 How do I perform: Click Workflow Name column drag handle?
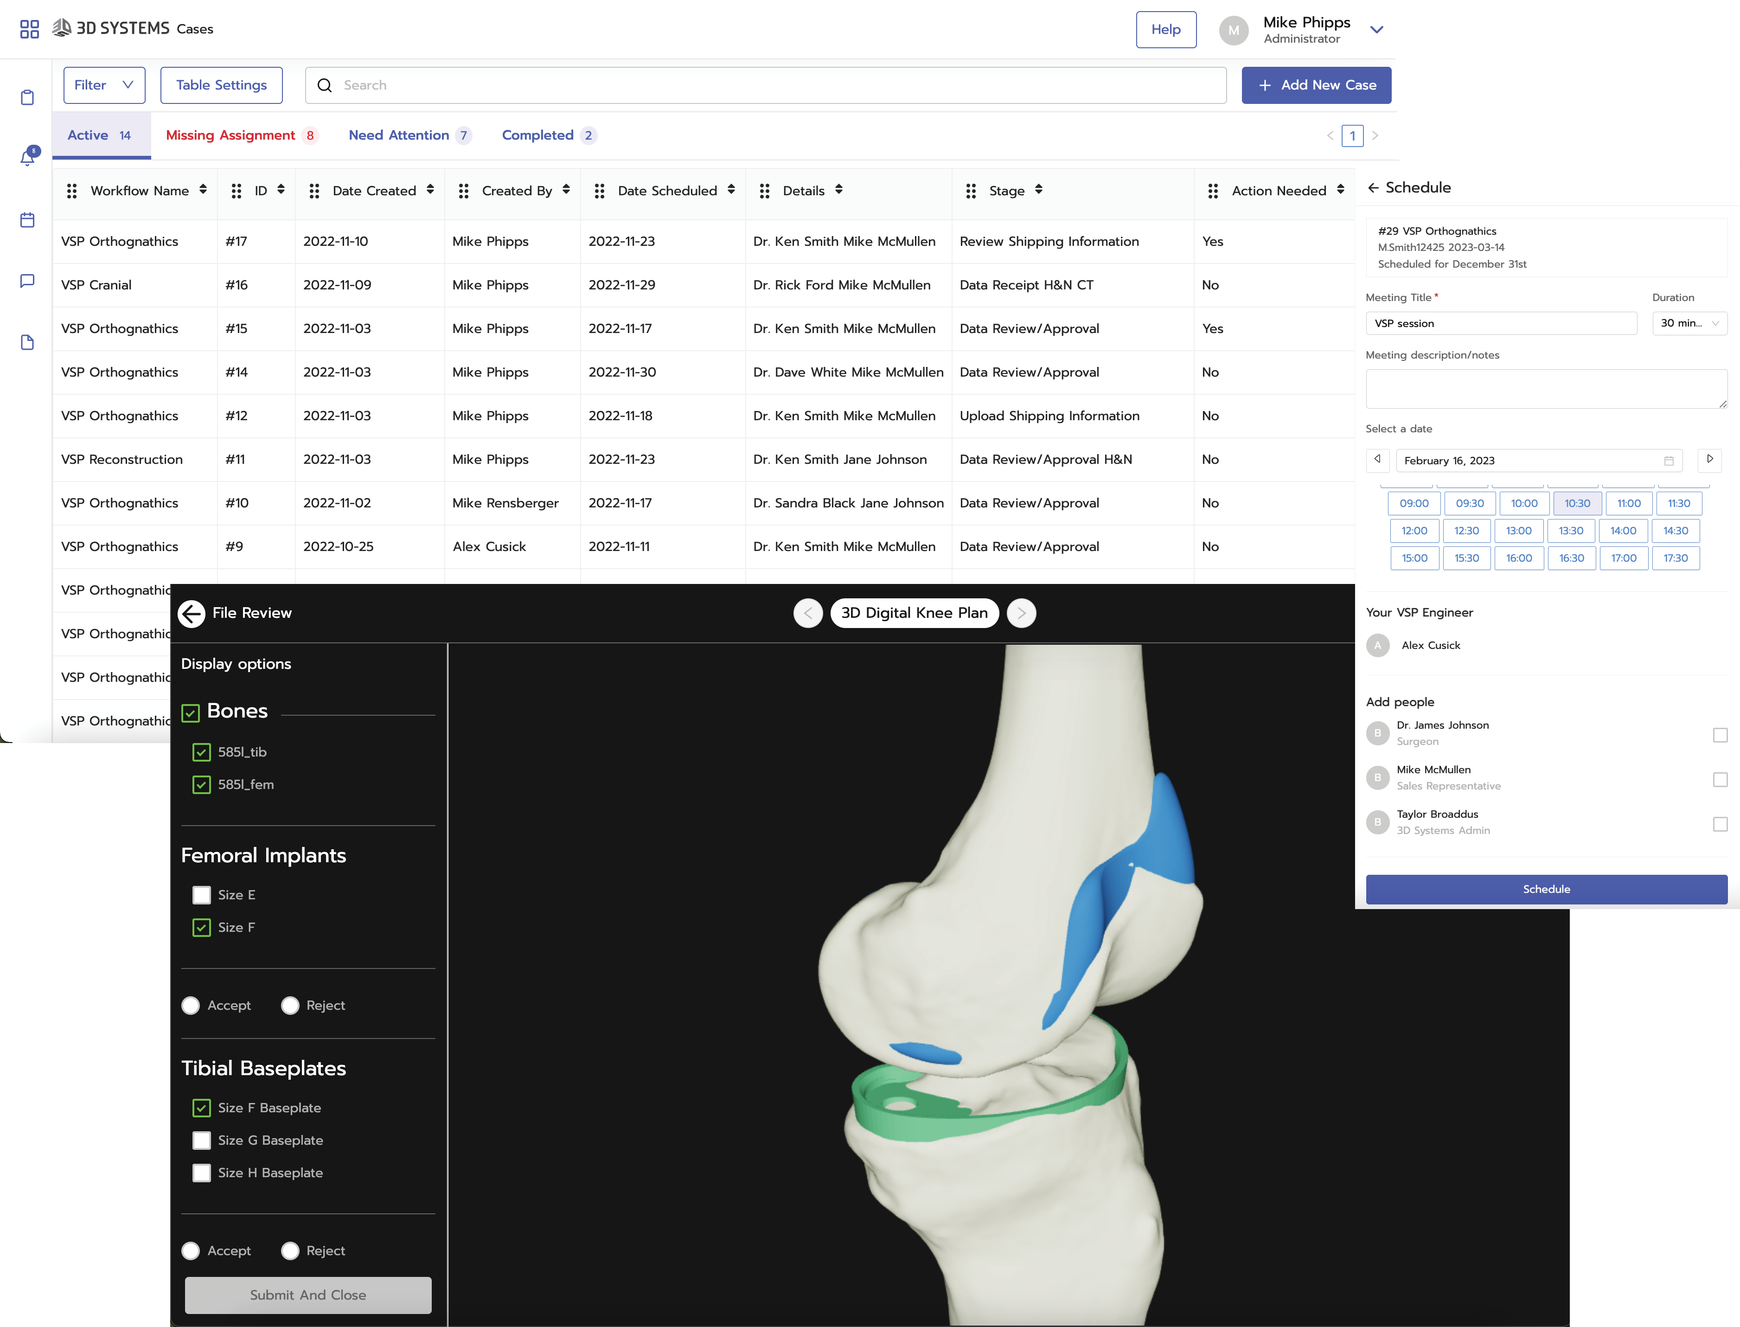click(72, 190)
